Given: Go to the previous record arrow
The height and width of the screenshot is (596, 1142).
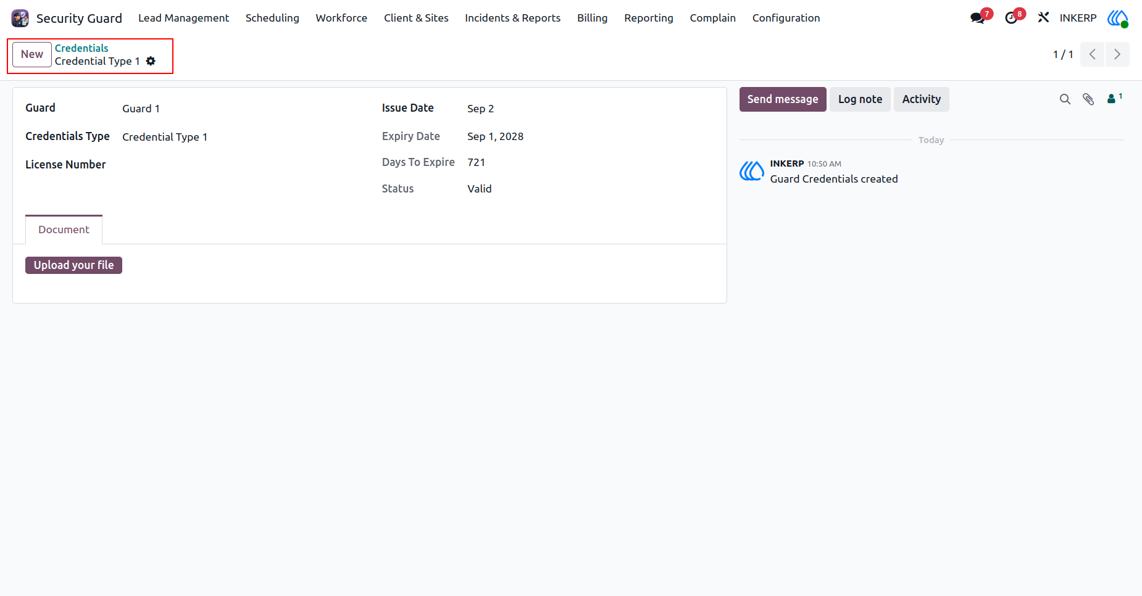Looking at the screenshot, I should click(1093, 54).
